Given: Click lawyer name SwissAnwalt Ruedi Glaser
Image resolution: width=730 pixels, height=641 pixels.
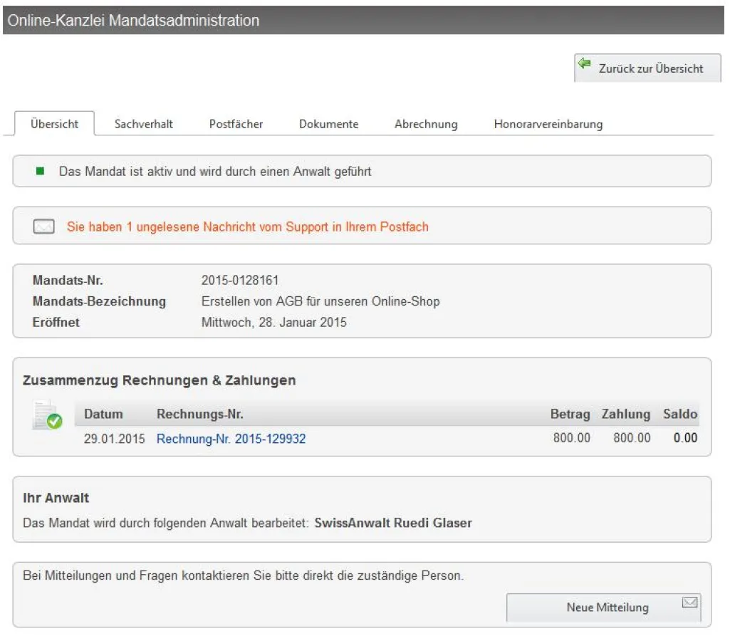Looking at the screenshot, I should click(x=392, y=523).
